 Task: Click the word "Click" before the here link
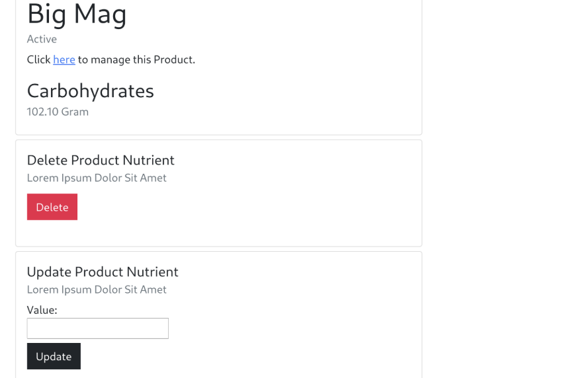(x=38, y=59)
